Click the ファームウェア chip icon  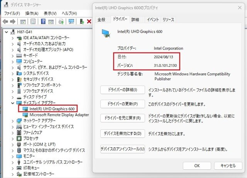pos(19,132)
